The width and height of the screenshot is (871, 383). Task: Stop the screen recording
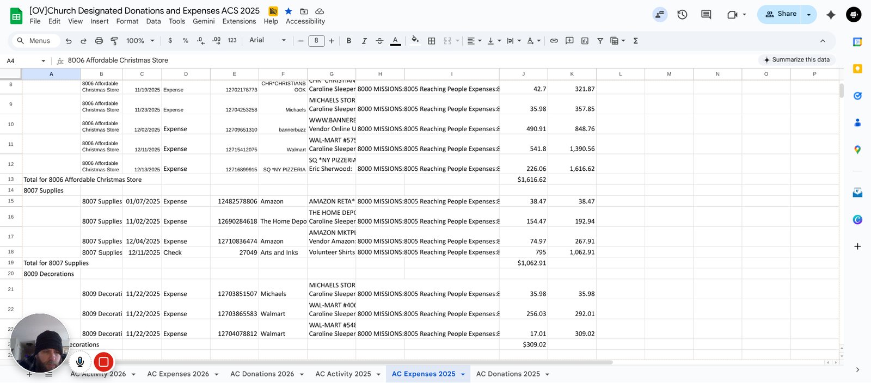click(x=103, y=362)
